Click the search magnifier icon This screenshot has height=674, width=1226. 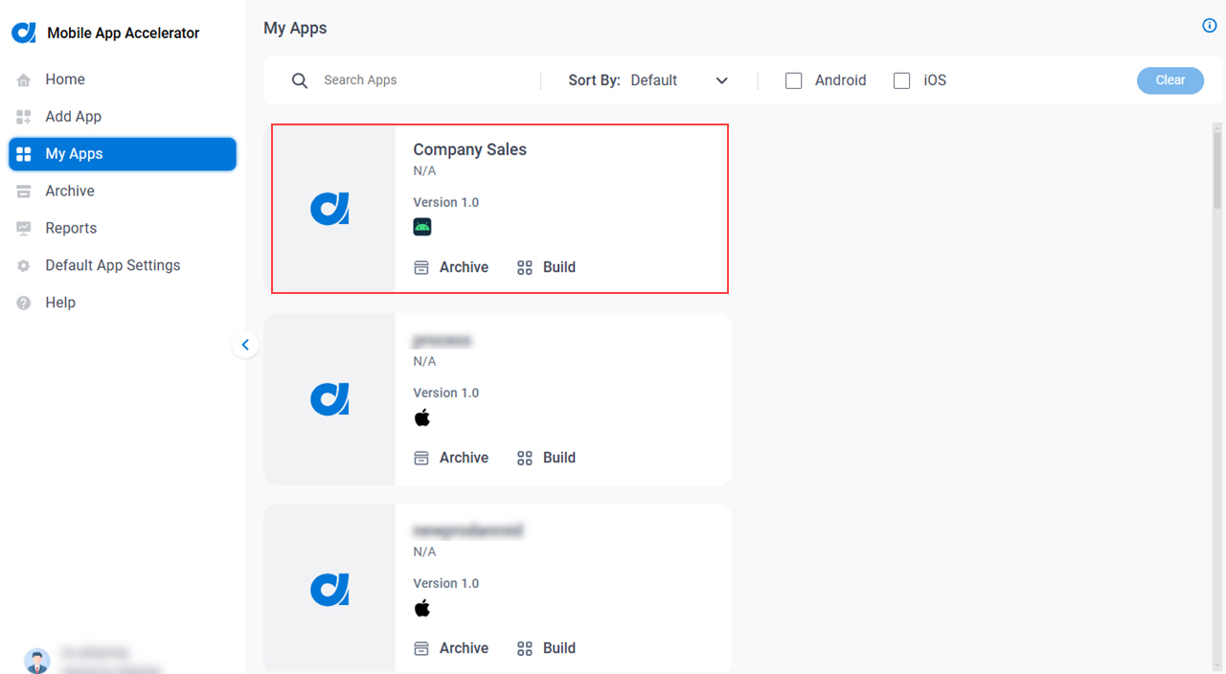point(300,80)
